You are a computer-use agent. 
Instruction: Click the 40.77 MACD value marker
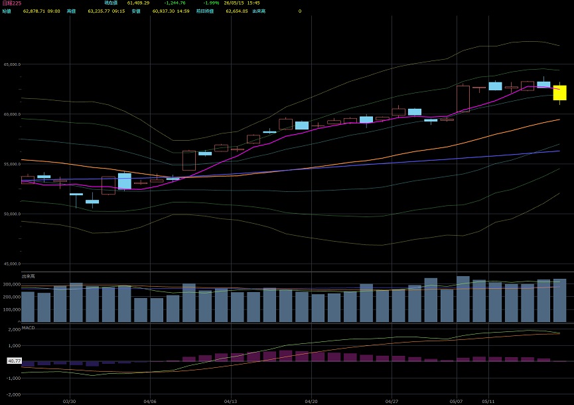15,361
